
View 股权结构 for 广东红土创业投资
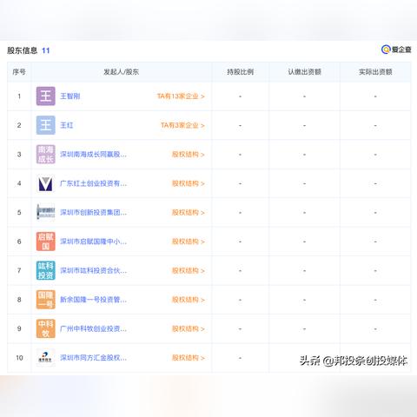coord(189,183)
